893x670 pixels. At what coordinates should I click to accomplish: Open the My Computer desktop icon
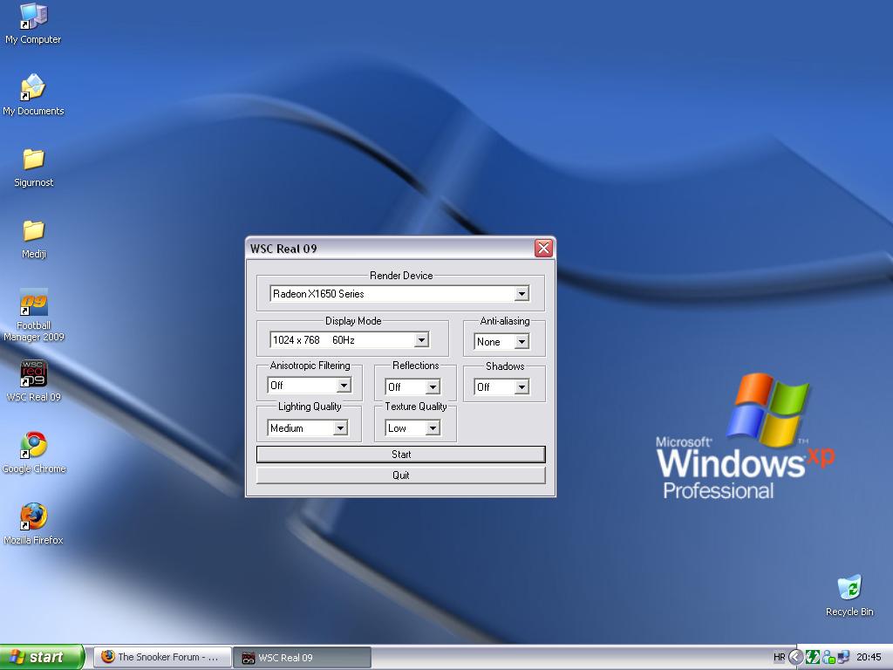(x=33, y=24)
